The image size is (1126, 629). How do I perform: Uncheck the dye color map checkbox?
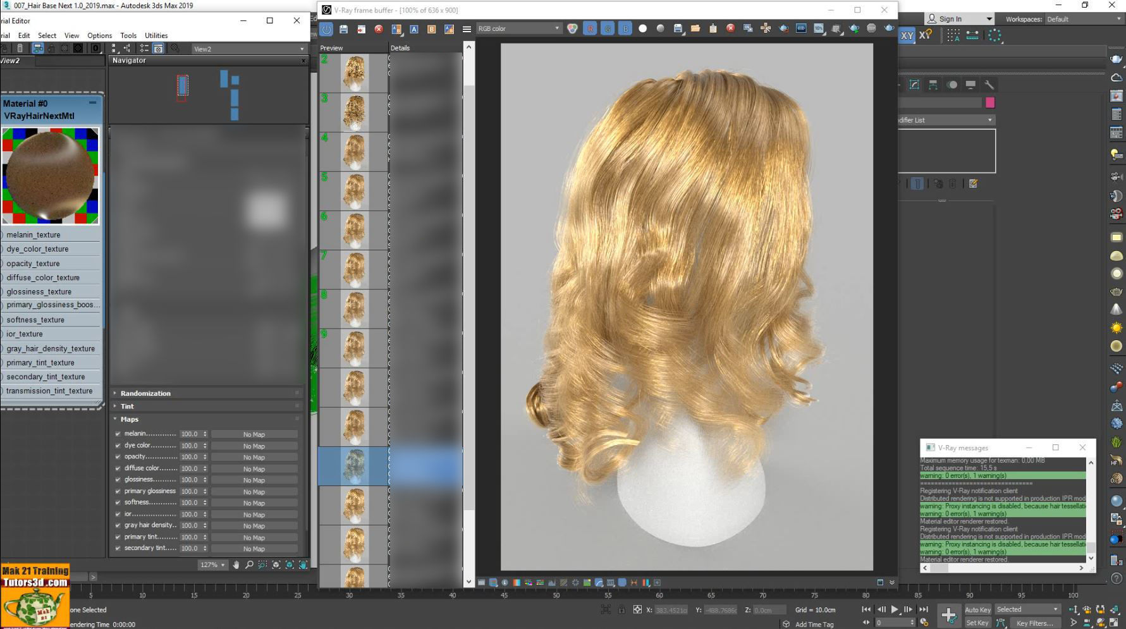118,446
